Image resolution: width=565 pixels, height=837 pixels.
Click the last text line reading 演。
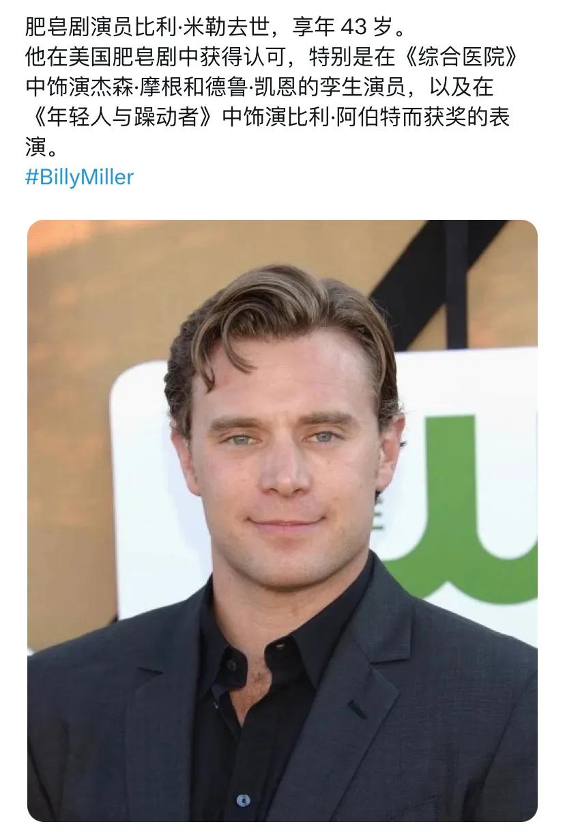click(42, 147)
